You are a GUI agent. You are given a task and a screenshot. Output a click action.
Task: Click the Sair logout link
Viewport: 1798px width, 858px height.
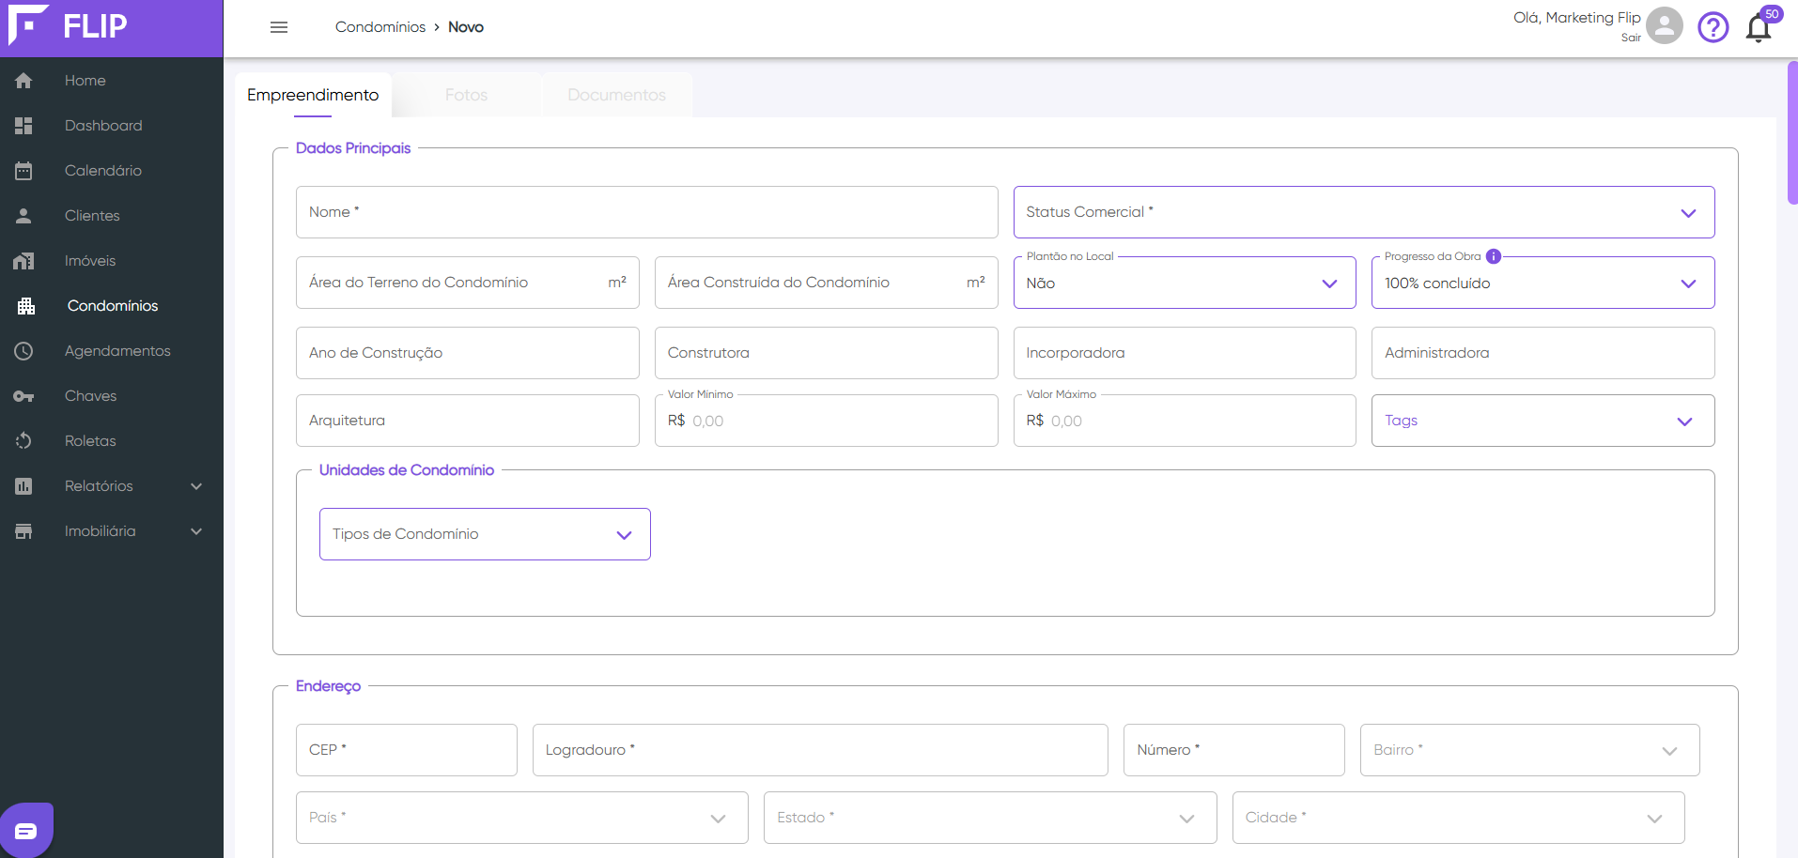tap(1631, 38)
